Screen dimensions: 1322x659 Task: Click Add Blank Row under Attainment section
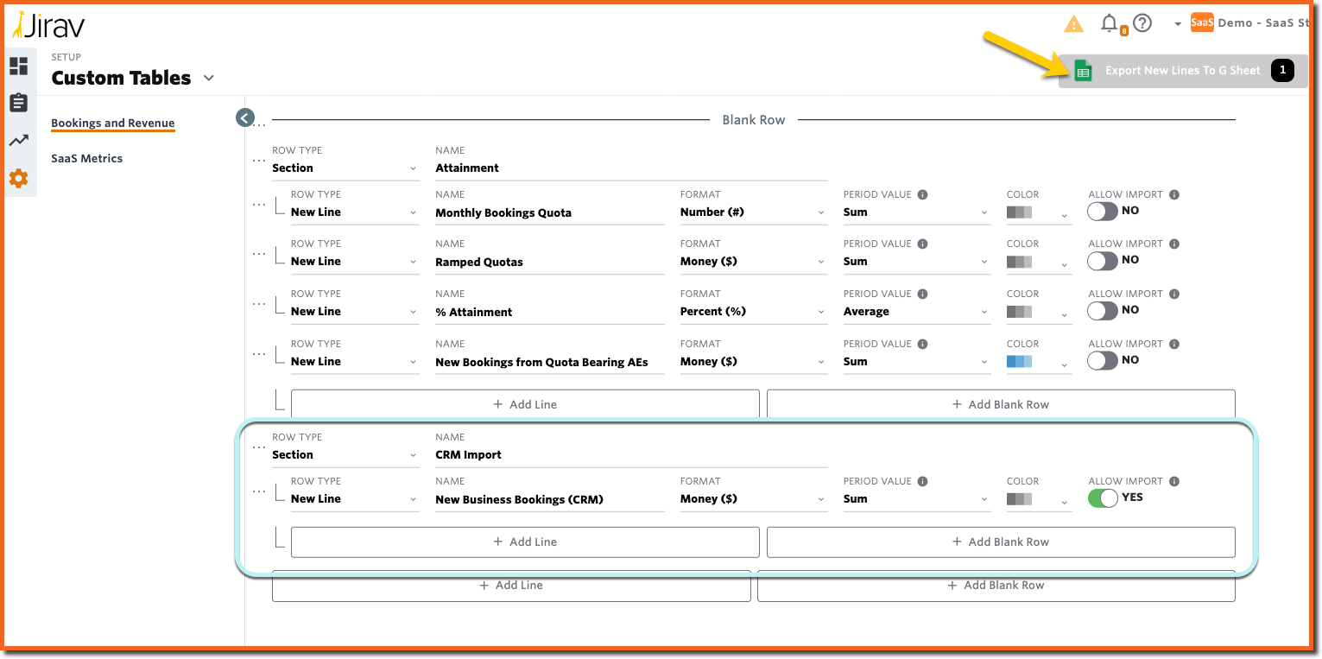click(x=1001, y=404)
